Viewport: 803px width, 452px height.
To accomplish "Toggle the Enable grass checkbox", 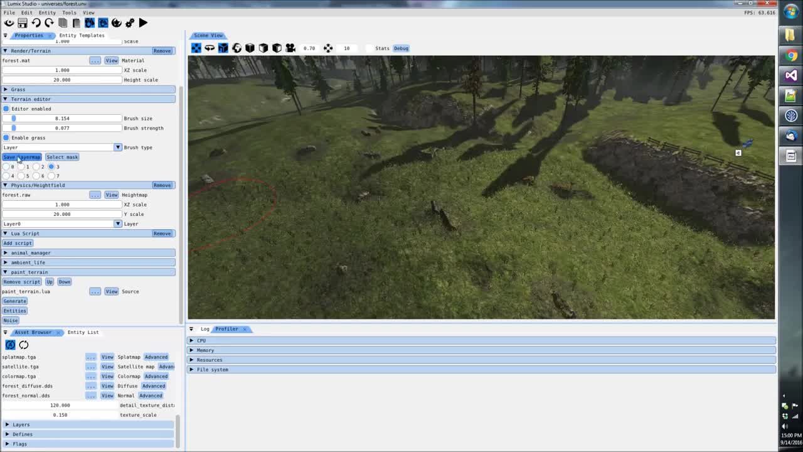I will [6, 137].
